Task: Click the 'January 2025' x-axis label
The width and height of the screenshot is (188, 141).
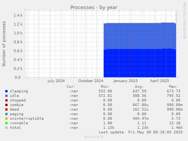Action: (x=126, y=81)
